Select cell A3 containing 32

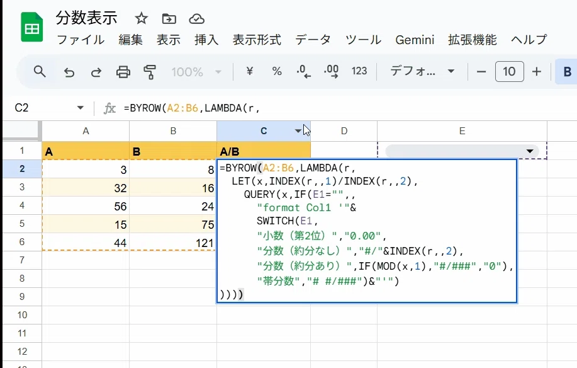[86, 188]
